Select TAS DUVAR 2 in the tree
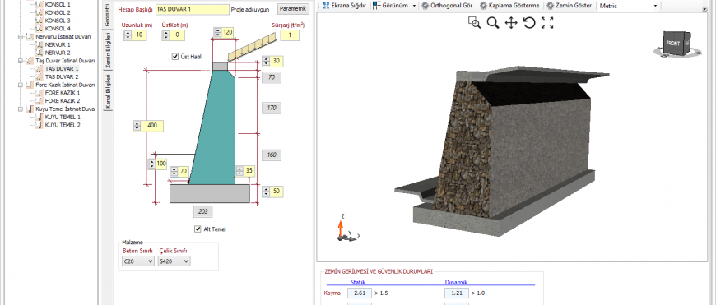Screen dimensions: 716x305 point(62,76)
